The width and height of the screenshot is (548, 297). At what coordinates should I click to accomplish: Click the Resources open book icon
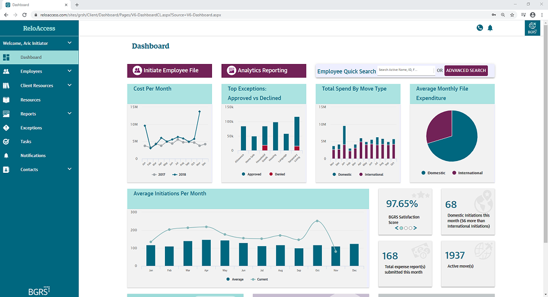tap(6, 100)
